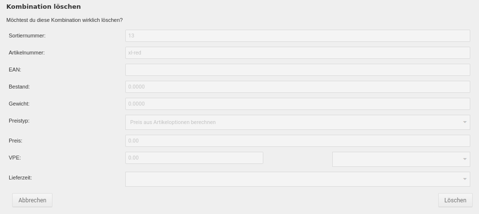Click the Sortiernummer input field
Viewport: 479px width, 214px height.
(297, 36)
